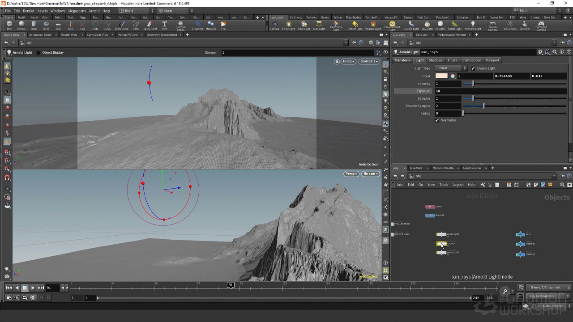The width and height of the screenshot is (573, 322).
Task: Add a Portal Light from shelf
Action: pos(454,25)
